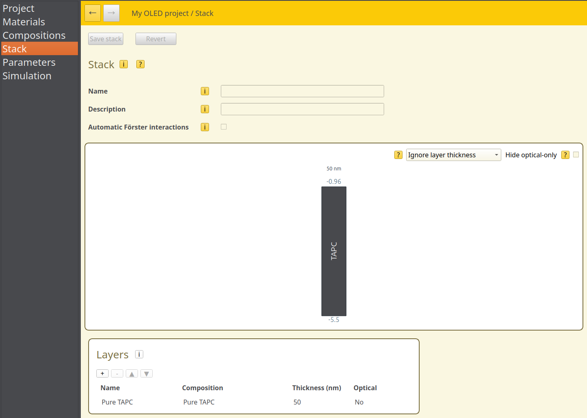Click the help icon beside Hide optical-only
The image size is (587, 418).
(565, 155)
